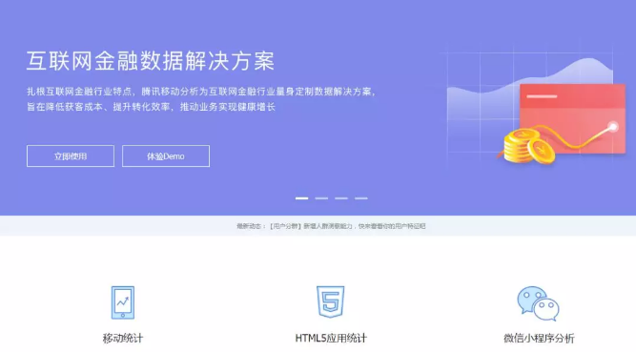Go to 微信小程序分析 text link
636x352 pixels.
539,338
